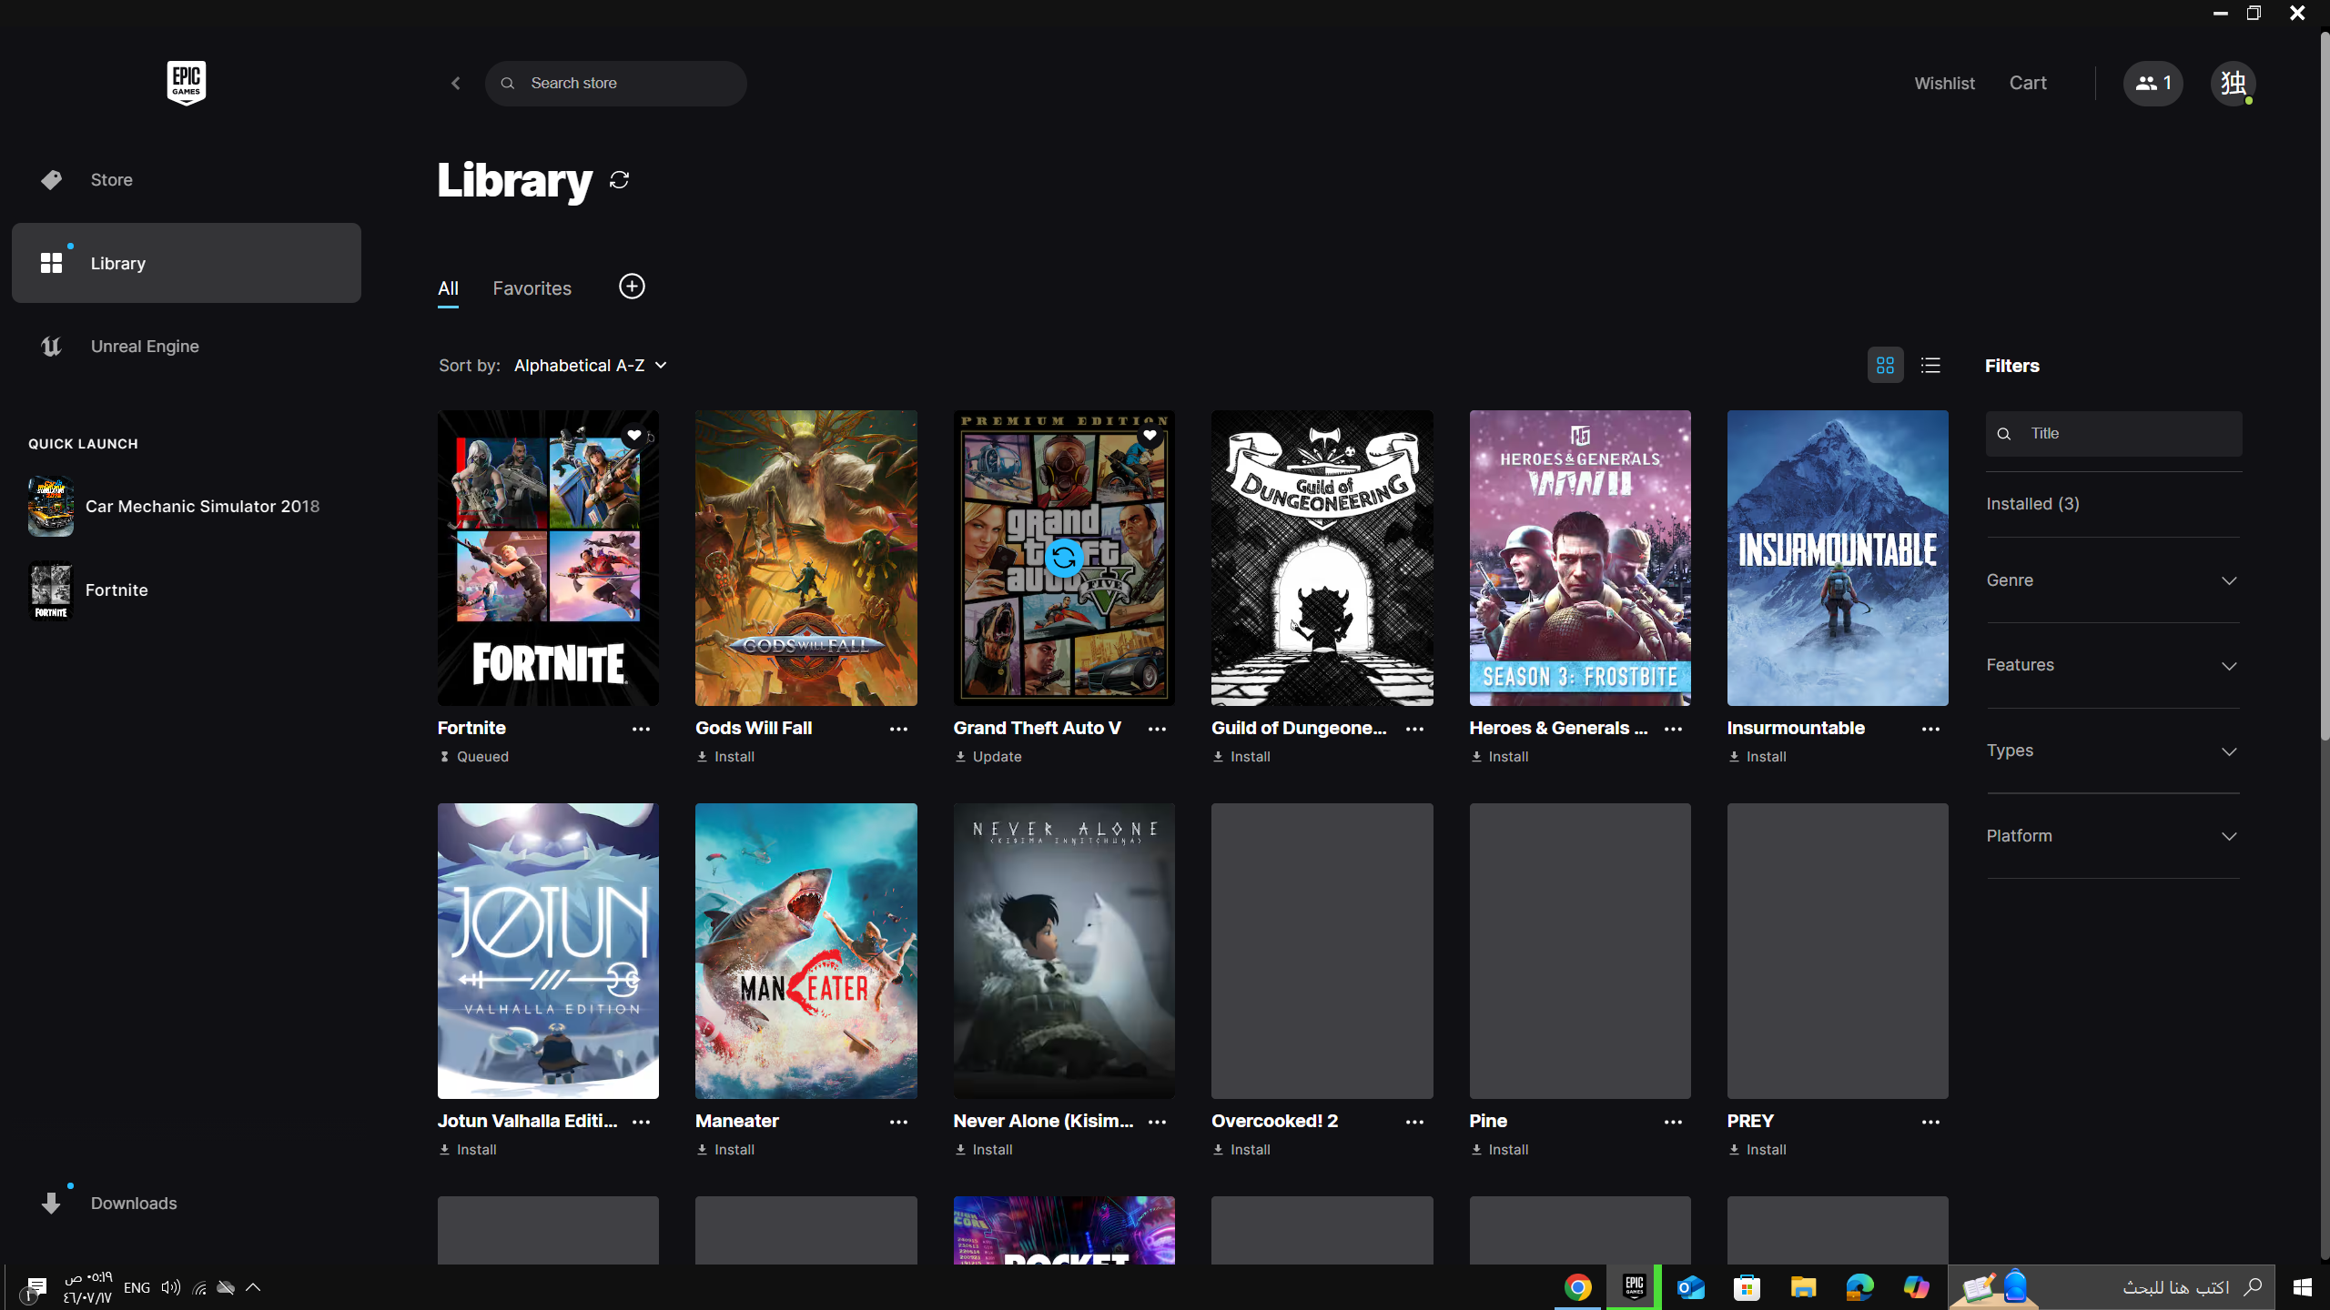Go back using the back arrow

(456, 84)
